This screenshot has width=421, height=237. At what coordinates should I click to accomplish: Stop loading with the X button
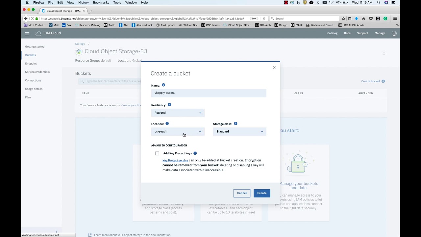pos(264,19)
